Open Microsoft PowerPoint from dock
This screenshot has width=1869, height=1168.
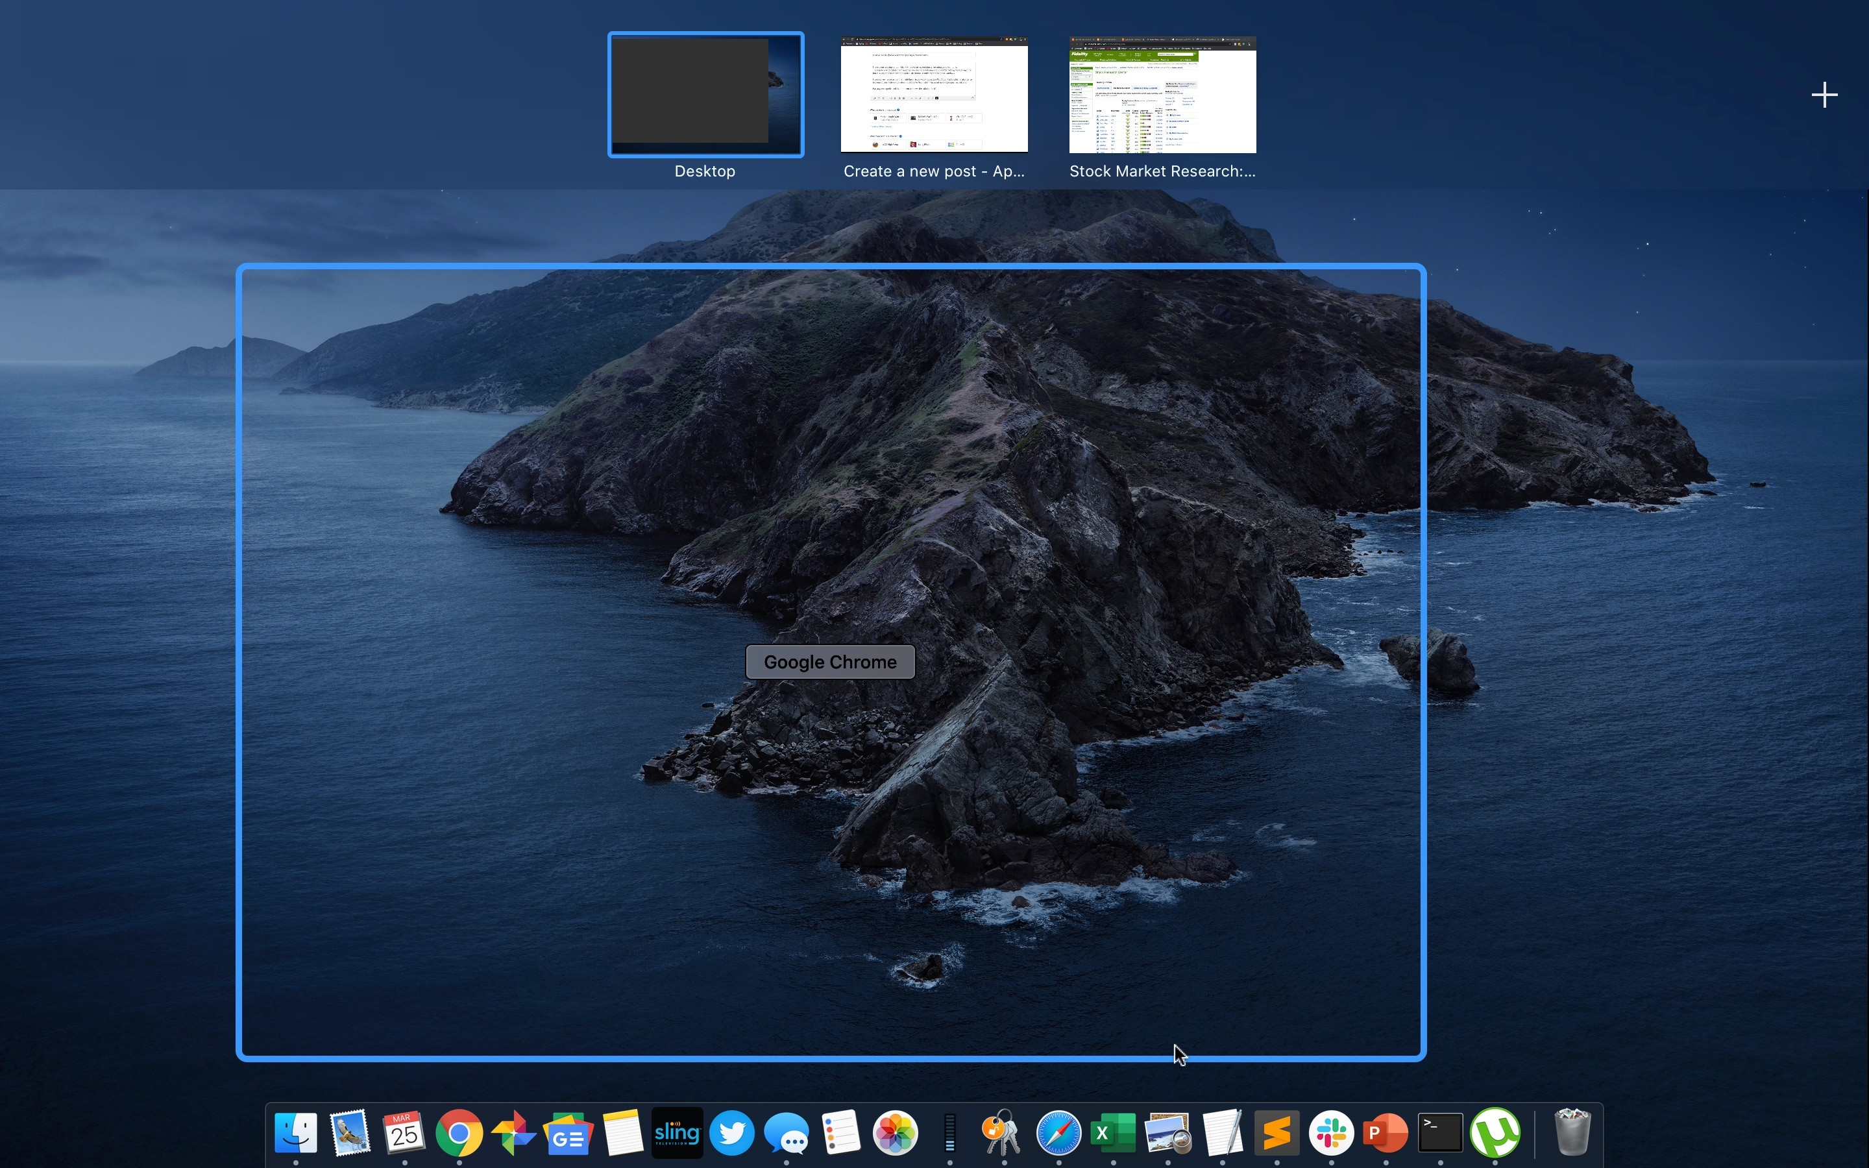pyautogui.click(x=1385, y=1132)
